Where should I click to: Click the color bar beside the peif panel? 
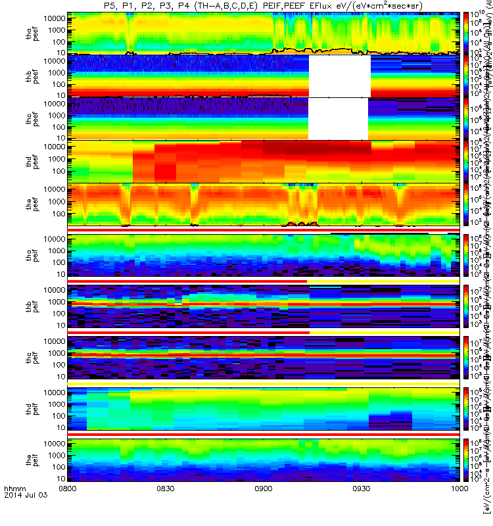[x=466, y=460]
